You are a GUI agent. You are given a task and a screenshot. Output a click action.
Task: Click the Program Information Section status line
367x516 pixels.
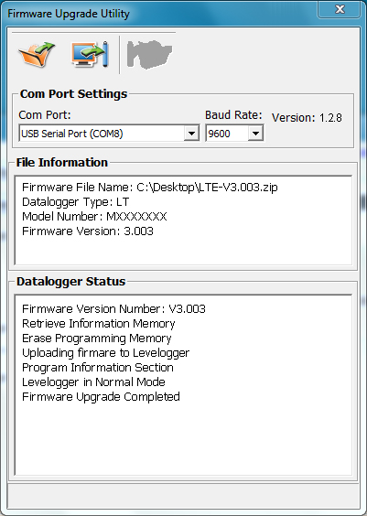[97, 367]
